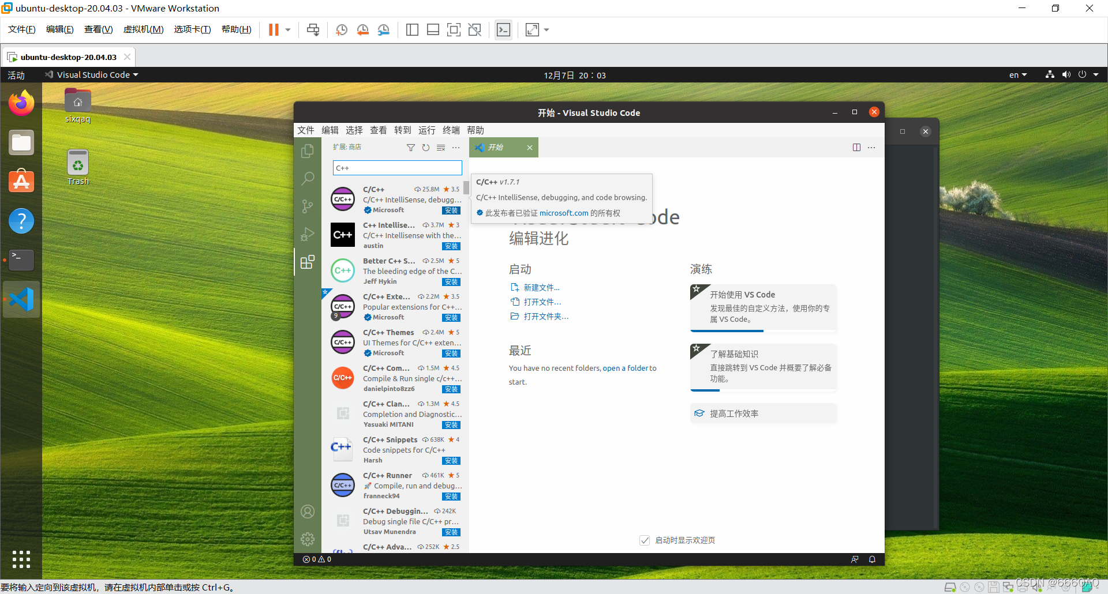Launch Firefox from the Ubuntu dock
The width and height of the screenshot is (1108, 594).
coord(21,103)
